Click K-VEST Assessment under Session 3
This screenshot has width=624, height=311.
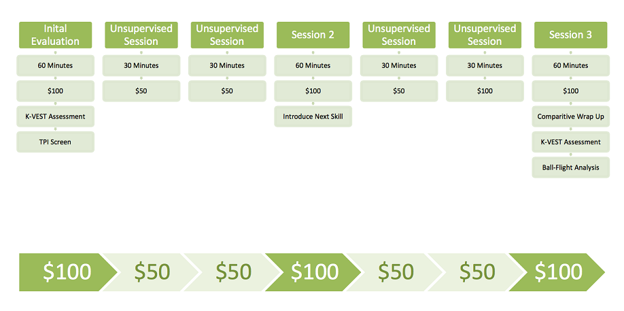[x=570, y=142]
